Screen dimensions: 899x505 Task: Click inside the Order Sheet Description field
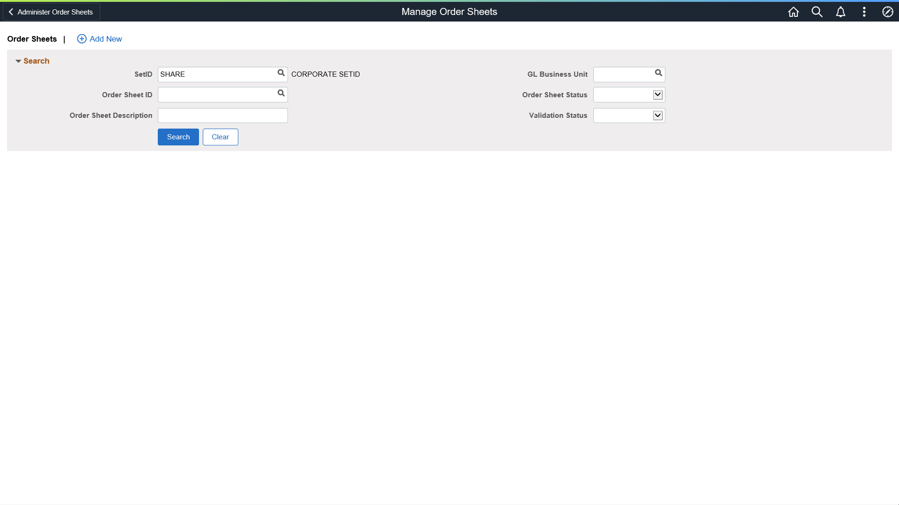pos(222,115)
